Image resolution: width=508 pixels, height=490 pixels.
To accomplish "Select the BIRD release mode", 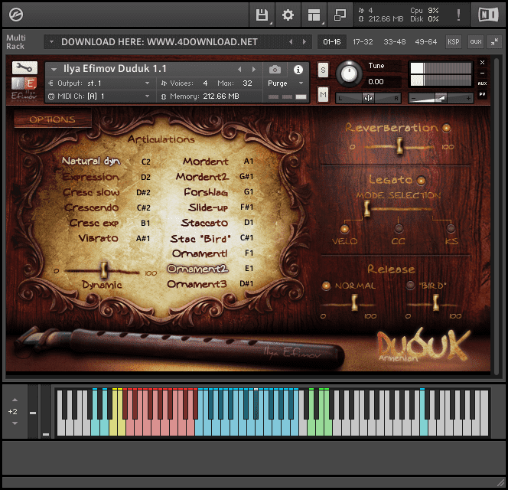I will [411, 285].
